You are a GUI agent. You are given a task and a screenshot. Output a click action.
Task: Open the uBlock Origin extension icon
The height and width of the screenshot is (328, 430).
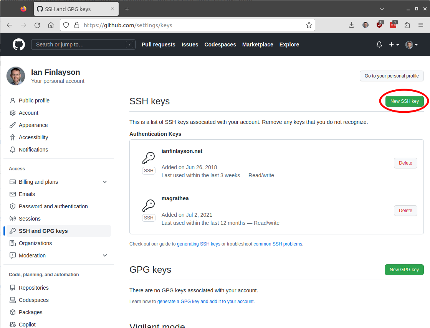[380, 25]
